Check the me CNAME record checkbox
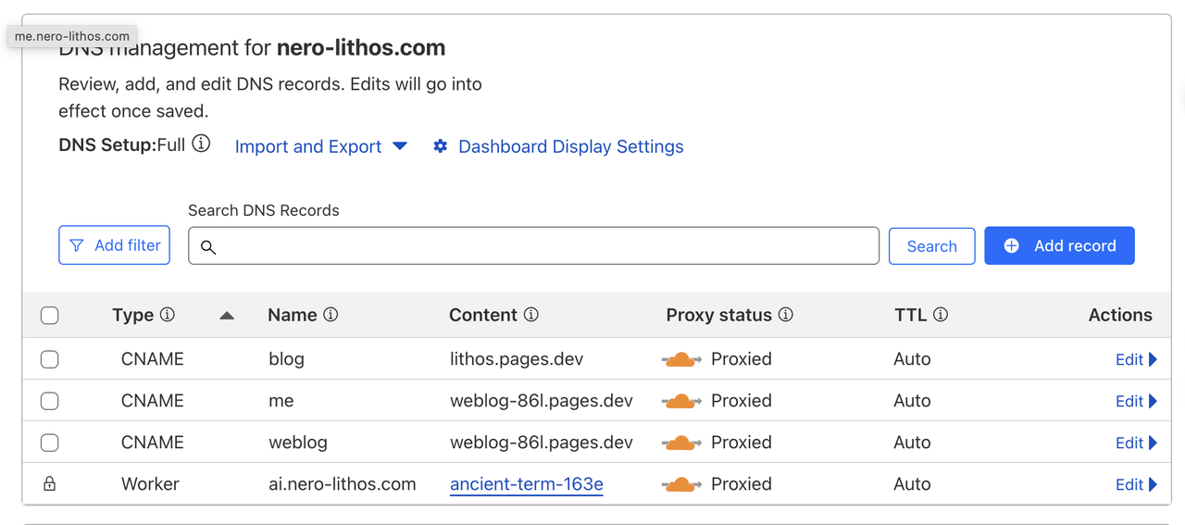This screenshot has height=525, width=1185. [50, 401]
